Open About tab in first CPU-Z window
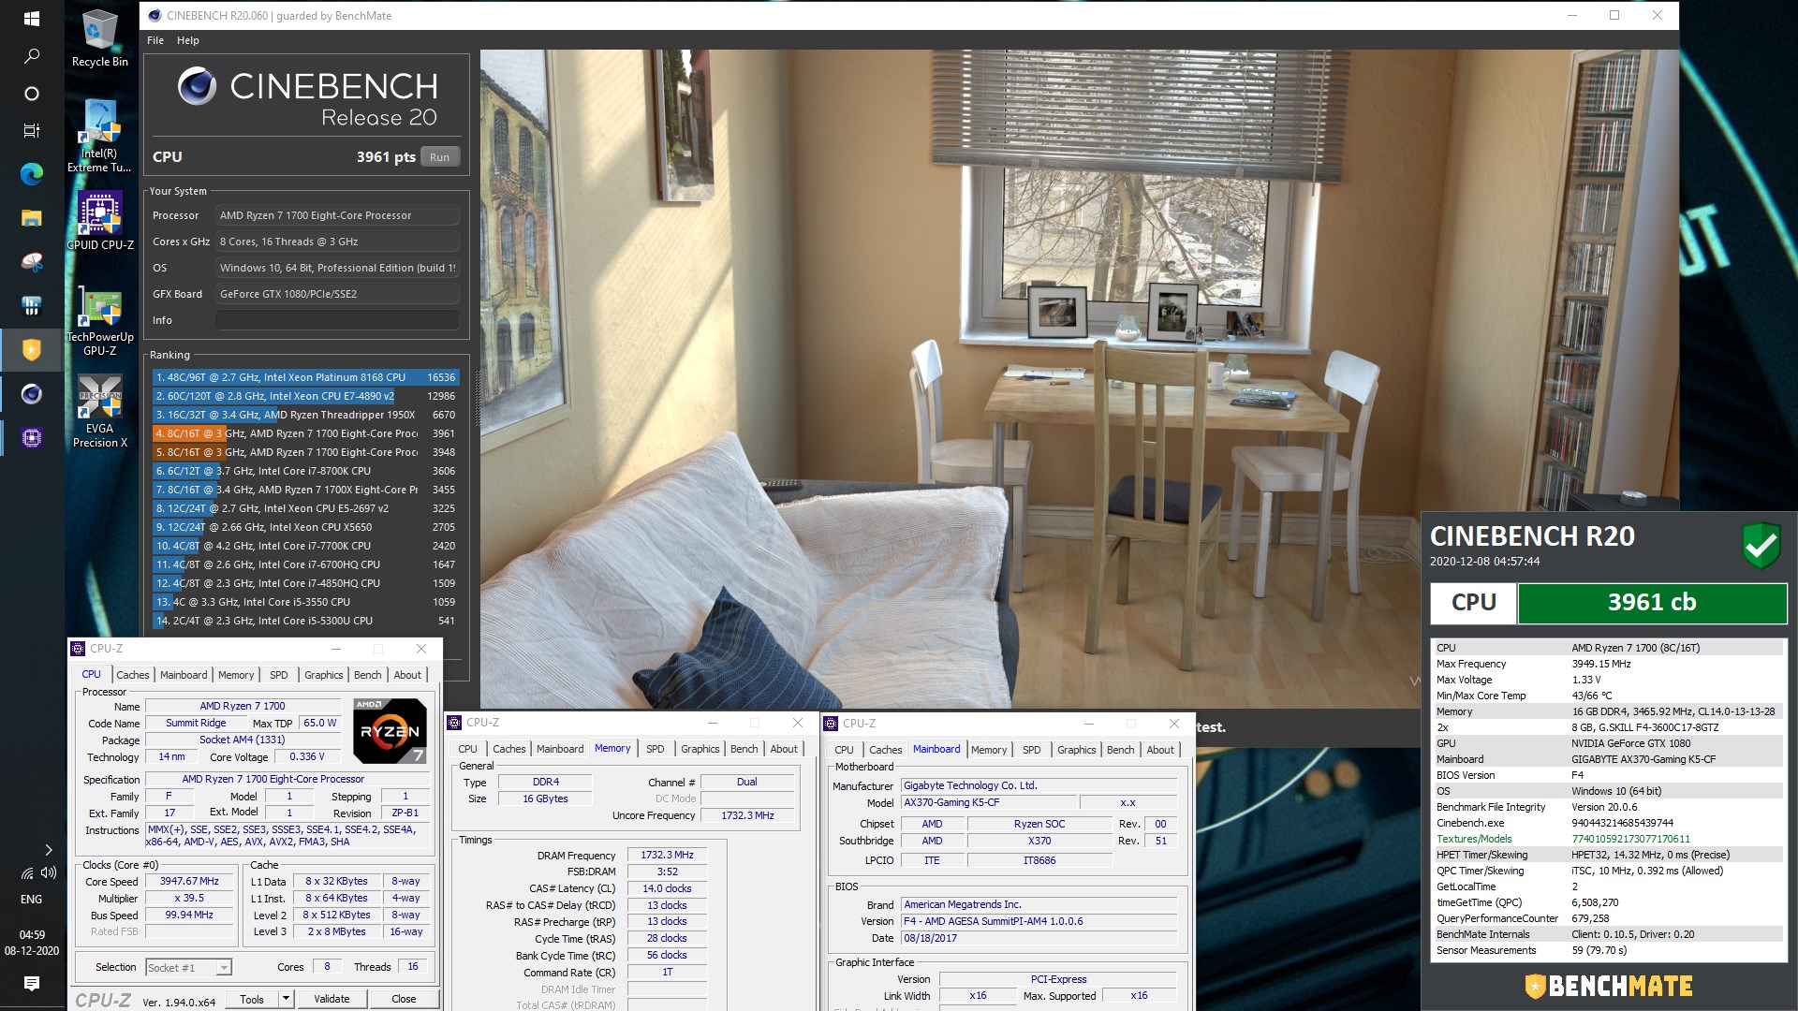 406,675
